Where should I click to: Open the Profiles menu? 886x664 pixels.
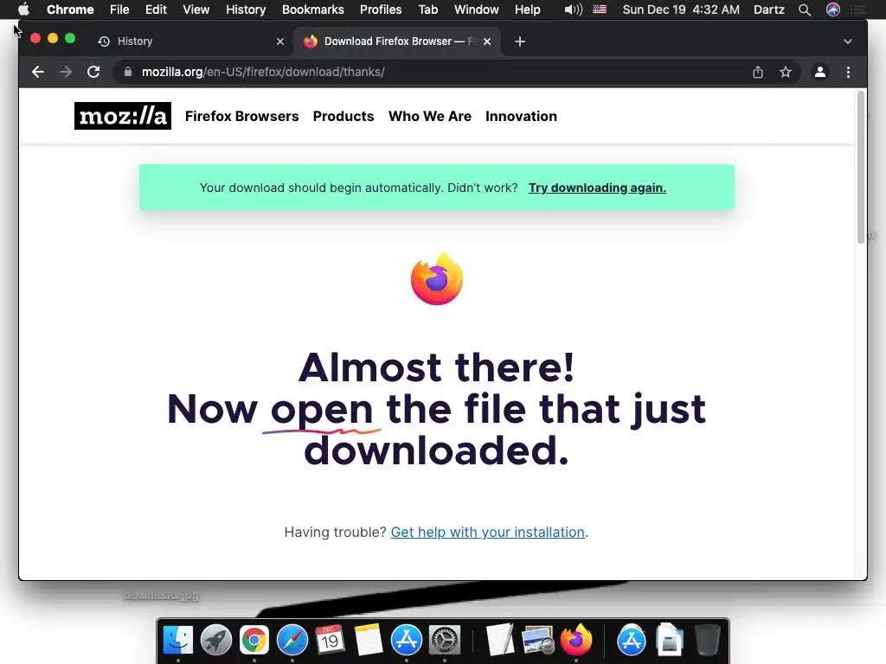click(x=381, y=10)
